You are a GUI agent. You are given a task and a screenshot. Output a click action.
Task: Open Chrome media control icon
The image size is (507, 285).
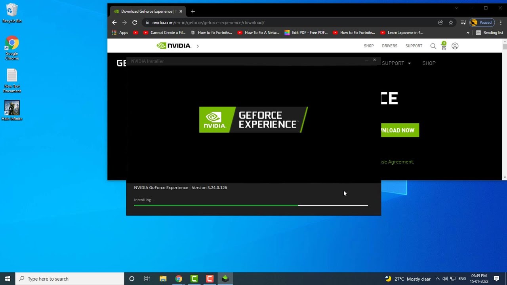click(463, 23)
